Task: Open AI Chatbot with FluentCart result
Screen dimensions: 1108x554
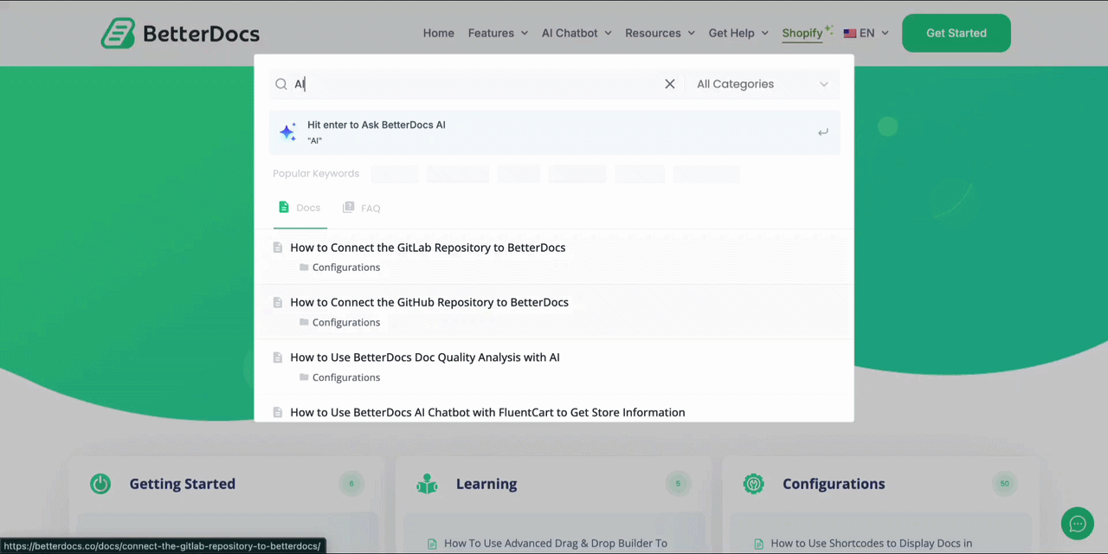Action: [487, 412]
